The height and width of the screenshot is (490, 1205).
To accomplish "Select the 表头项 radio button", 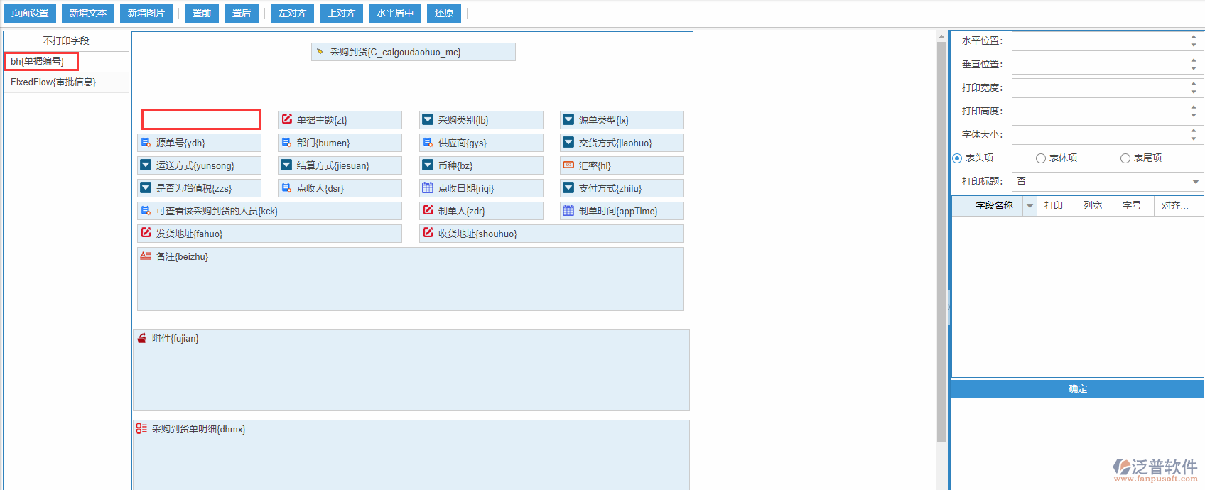I will (957, 158).
